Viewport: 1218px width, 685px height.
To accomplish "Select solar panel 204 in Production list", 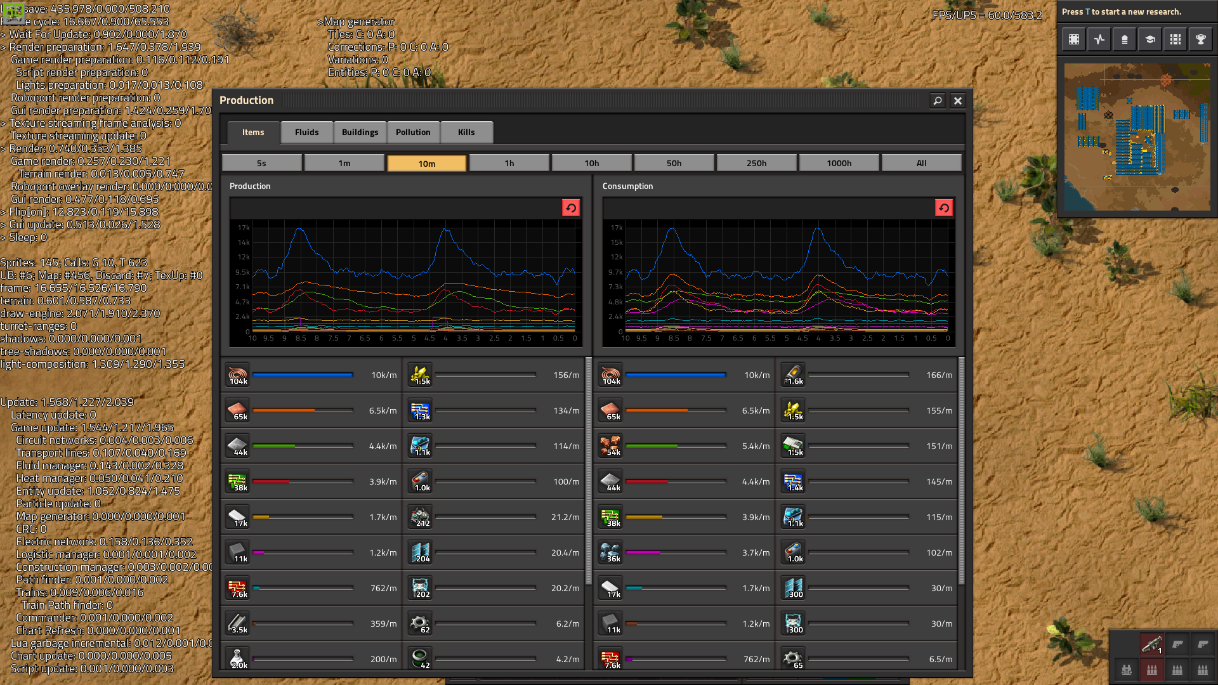I will click(421, 552).
